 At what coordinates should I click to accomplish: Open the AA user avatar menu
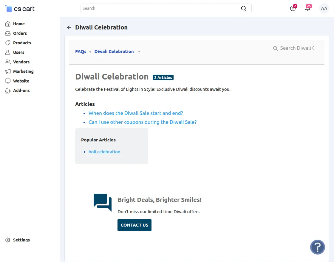[324, 9]
